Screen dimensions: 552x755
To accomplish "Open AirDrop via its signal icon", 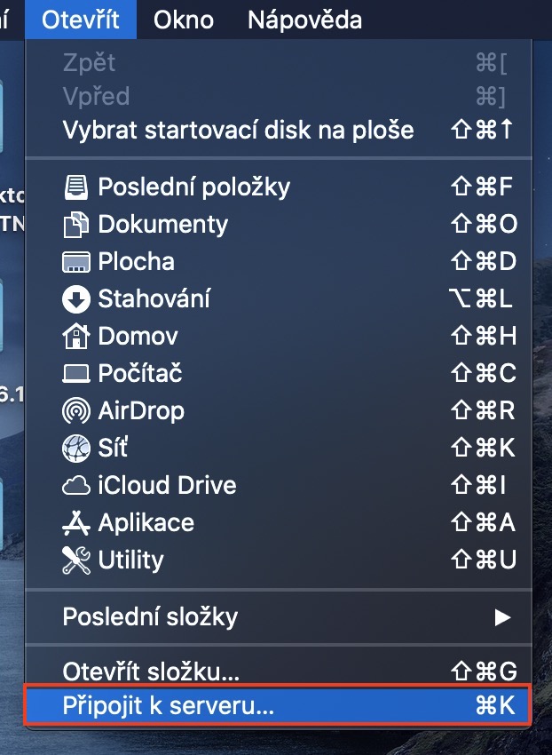I will tap(76, 411).
